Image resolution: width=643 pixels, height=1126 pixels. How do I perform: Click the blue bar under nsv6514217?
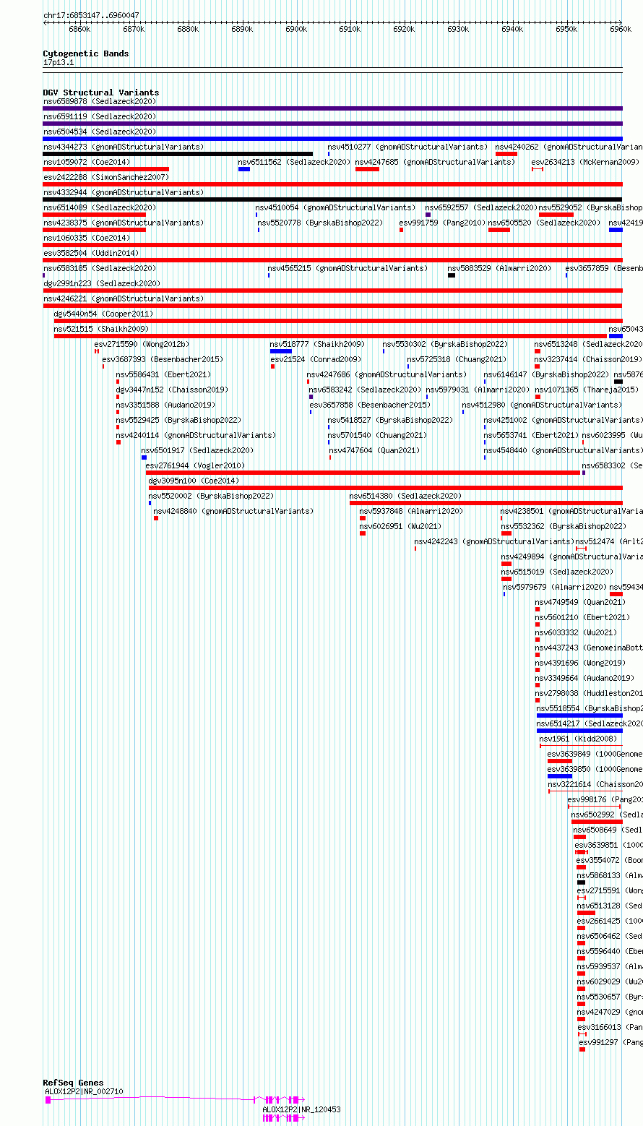[x=579, y=731]
